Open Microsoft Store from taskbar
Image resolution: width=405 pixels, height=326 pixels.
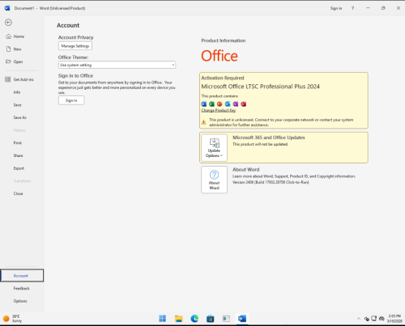[x=211, y=319]
